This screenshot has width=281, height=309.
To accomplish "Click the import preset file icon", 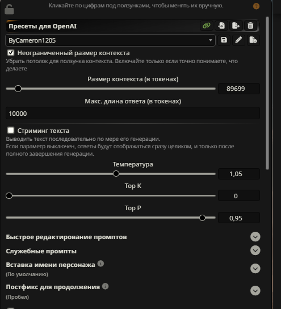I will (221, 26).
